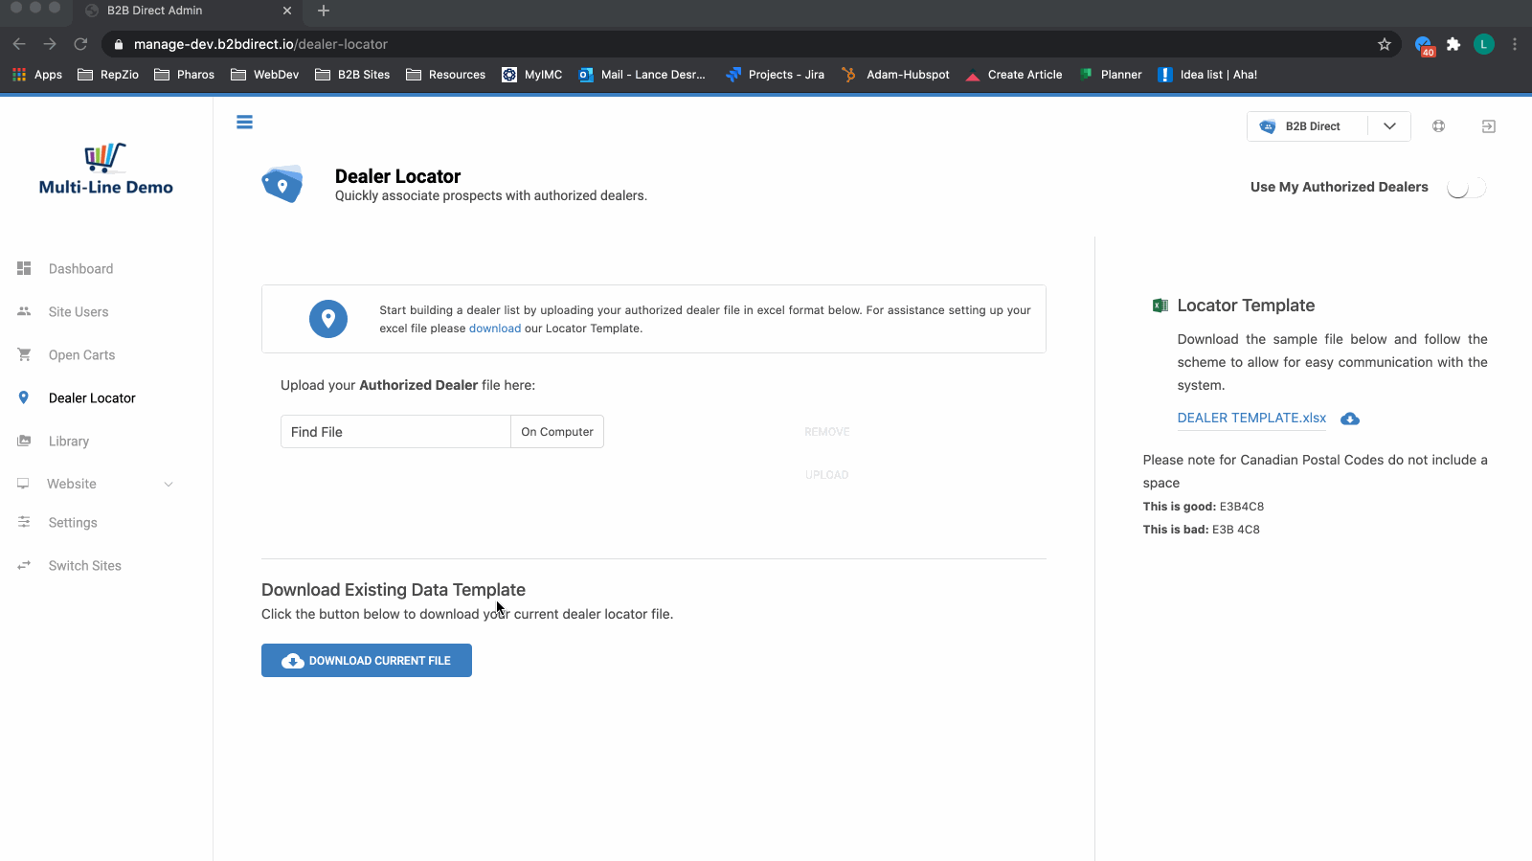Click the Multi-Line Demo cart logo
This screenshot has width=1532, height=861.
(x=105, y=157)
